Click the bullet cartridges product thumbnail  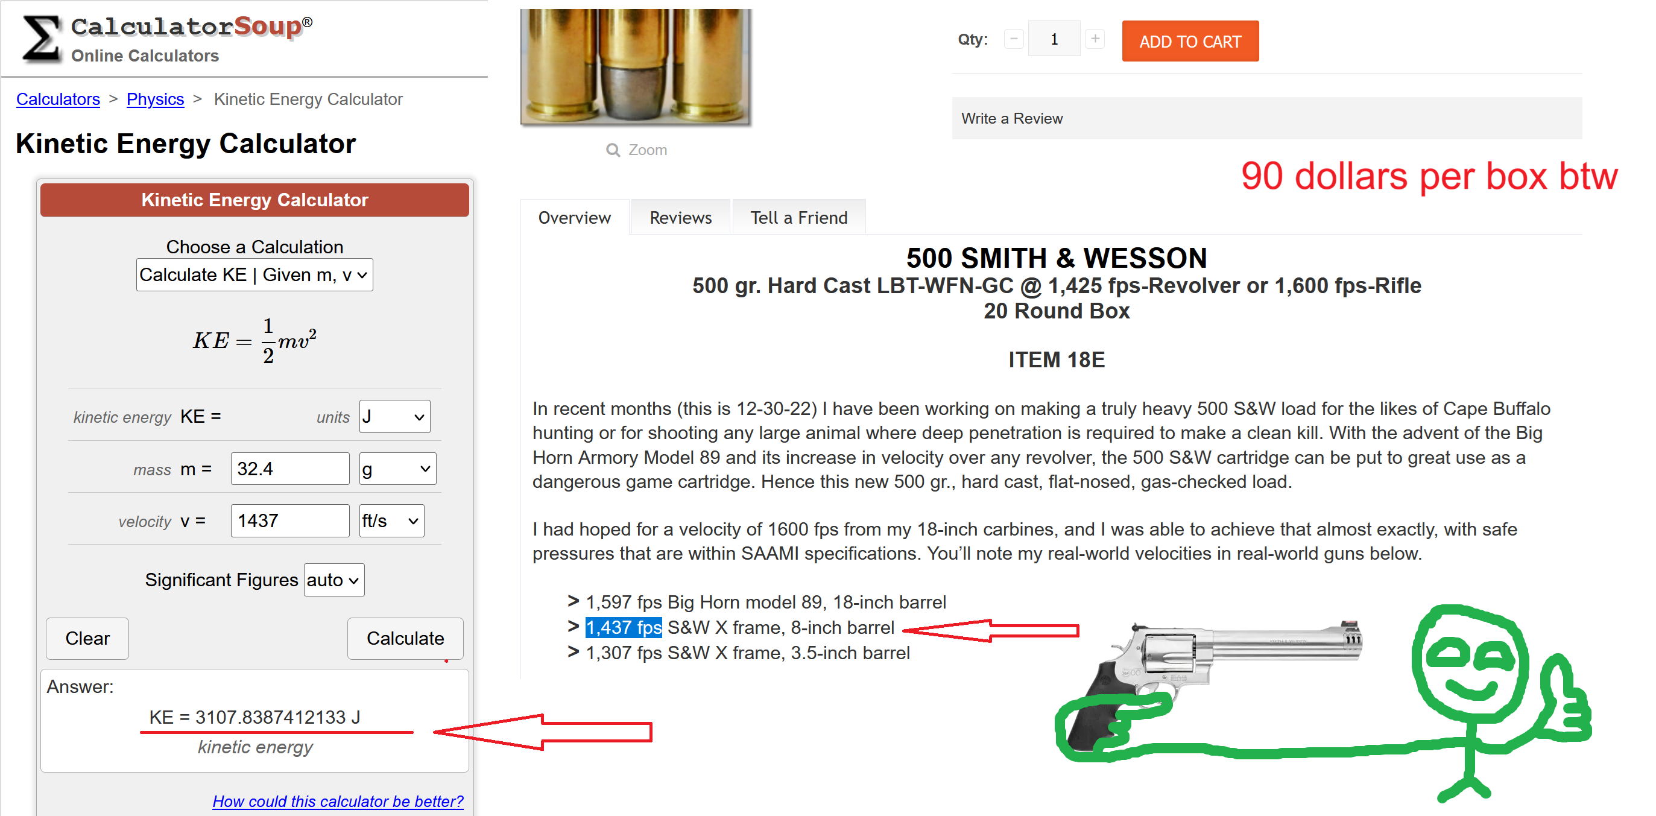pyautogui.click(x=635, y=66)
